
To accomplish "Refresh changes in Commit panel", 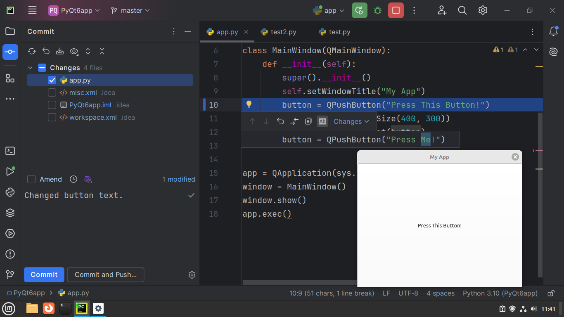I will 32,51.
